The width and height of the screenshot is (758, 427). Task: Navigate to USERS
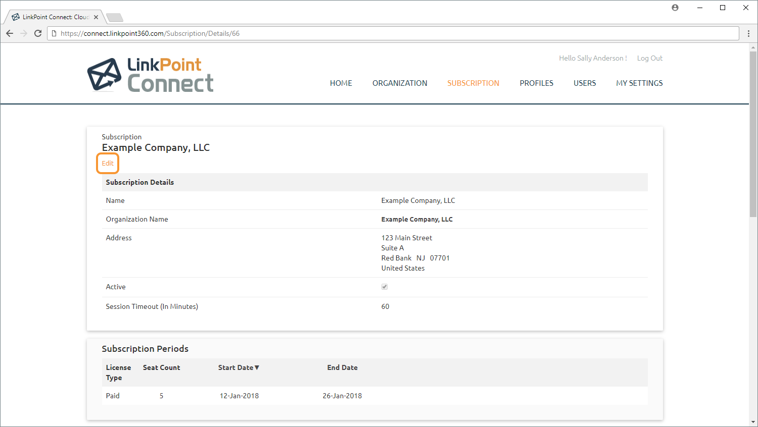point(585,83)
